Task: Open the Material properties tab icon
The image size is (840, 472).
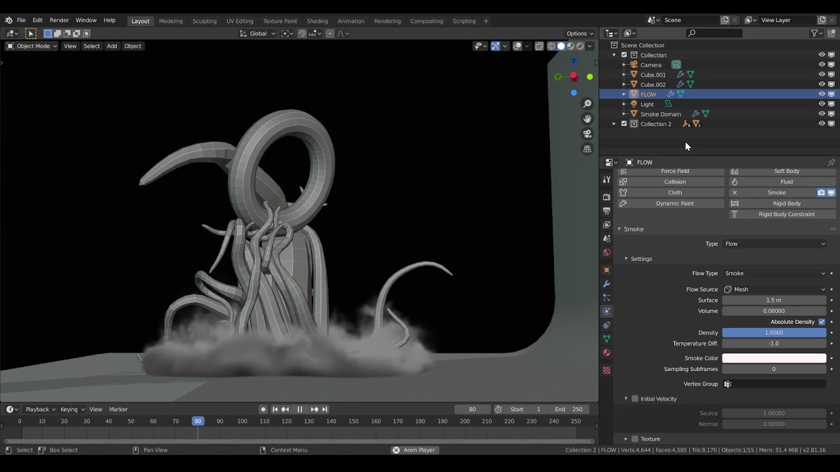Action: tap(606, 353)
